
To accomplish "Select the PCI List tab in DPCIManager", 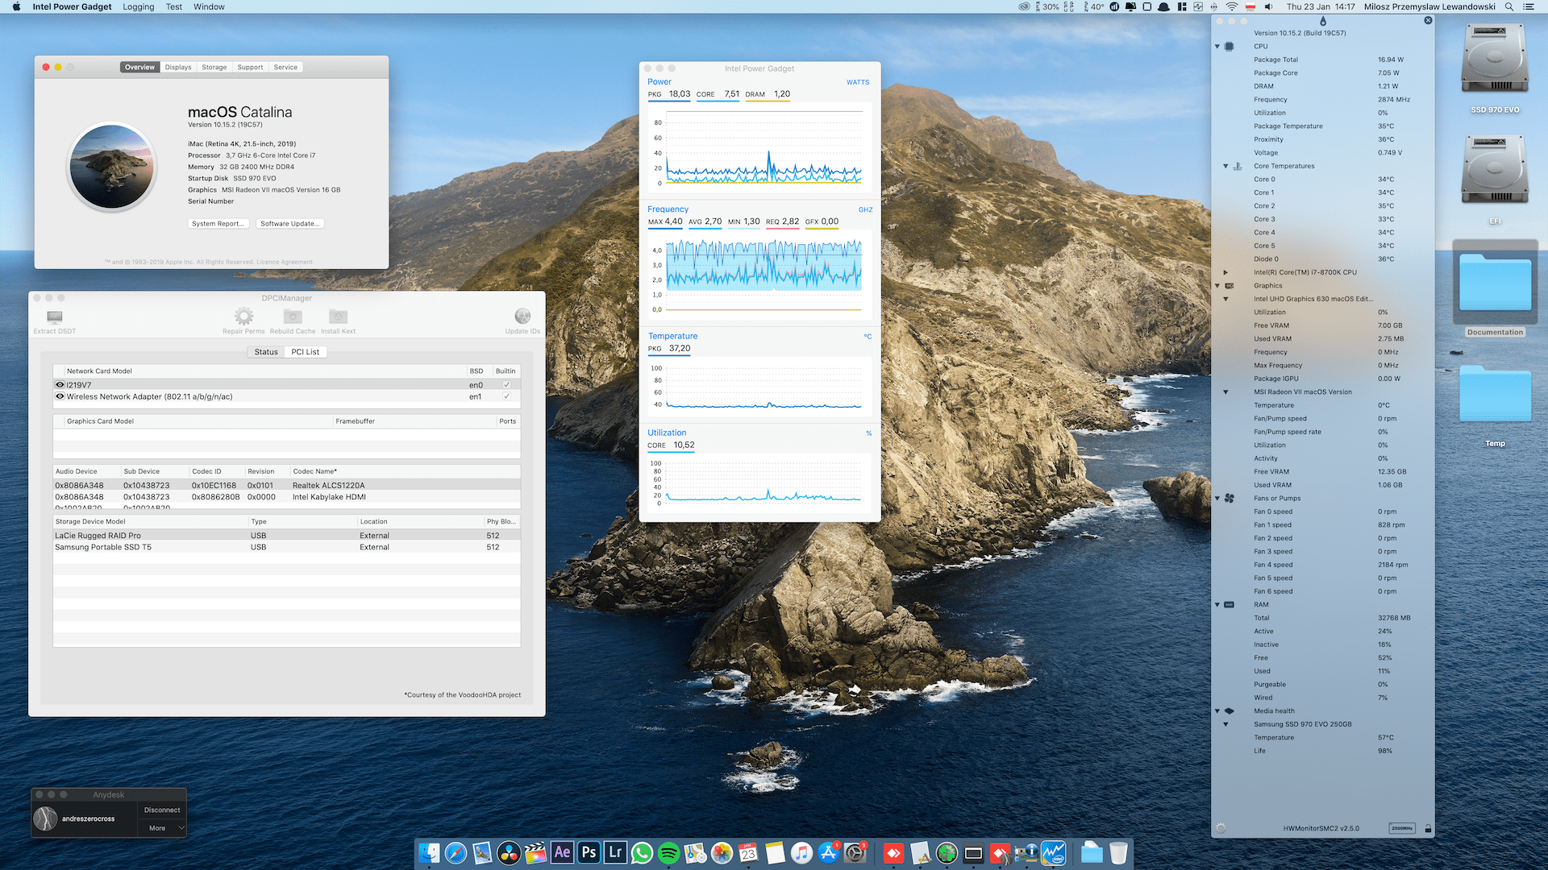I will (x=306, y=352).
